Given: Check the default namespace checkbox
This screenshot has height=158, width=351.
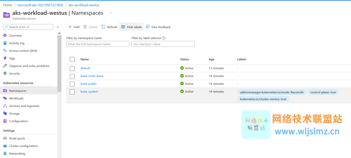Looking at the screenshot, I should click(72, 68).
